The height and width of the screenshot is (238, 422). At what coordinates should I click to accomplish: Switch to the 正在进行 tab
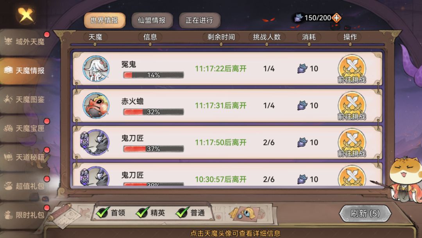click(199, 20)
